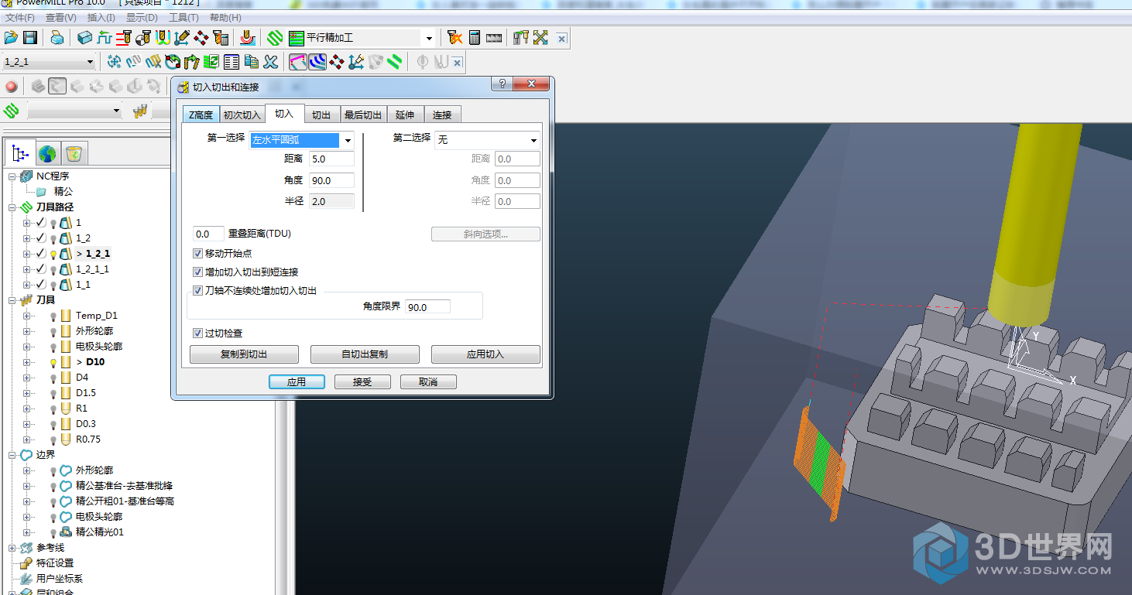Open rapid move heights icon
The image size is (1132, 595).
[x=105, y=37]
